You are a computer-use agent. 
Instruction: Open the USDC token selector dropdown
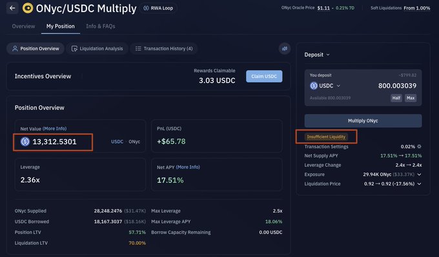pos(325,86)
